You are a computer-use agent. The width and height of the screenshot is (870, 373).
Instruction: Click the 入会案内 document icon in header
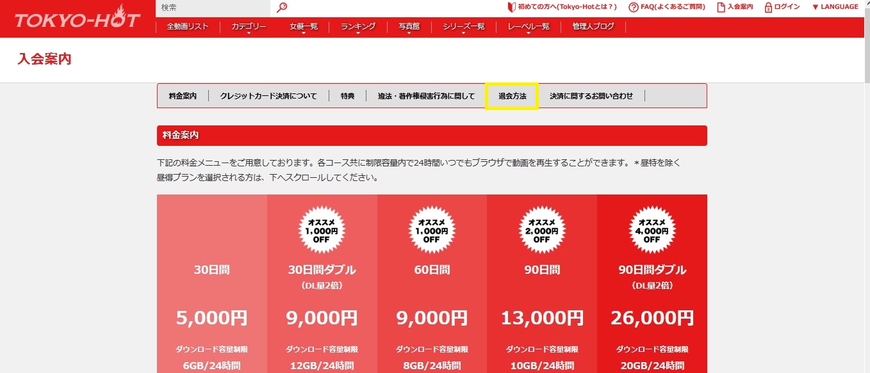(x=721, y=7)
